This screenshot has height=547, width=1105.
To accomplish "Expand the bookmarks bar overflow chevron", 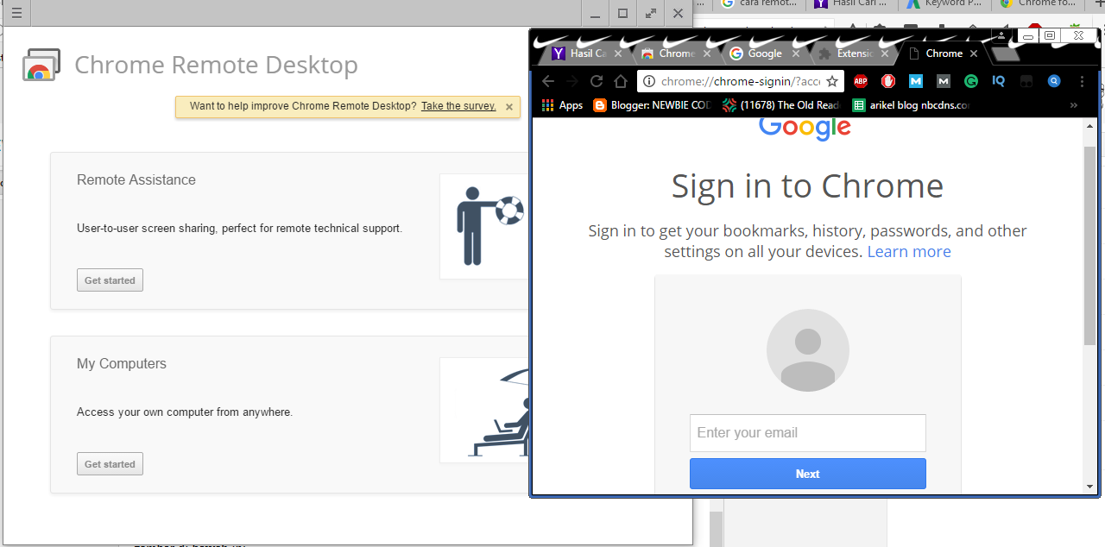I will click(1074, 105).
